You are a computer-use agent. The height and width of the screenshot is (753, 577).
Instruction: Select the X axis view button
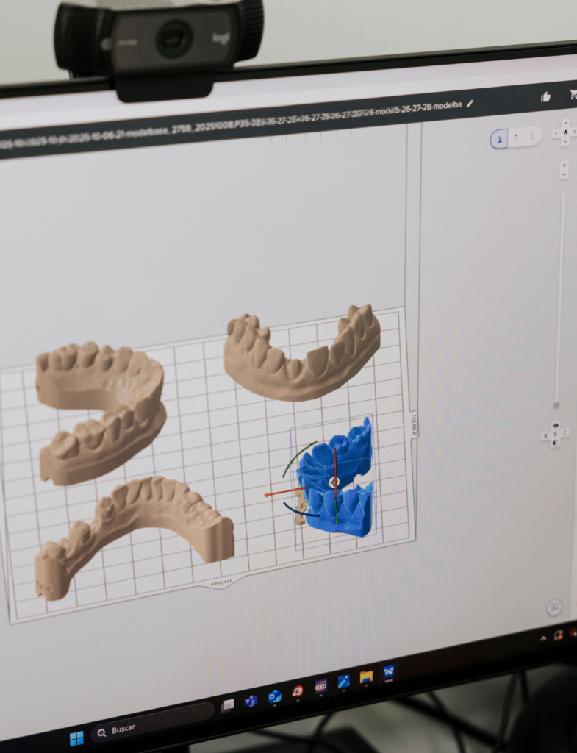(545, 436)
